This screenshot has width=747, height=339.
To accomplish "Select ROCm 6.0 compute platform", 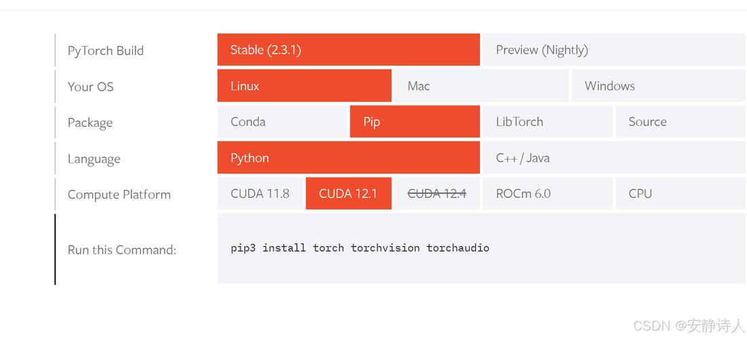I will tap(547, 194).
